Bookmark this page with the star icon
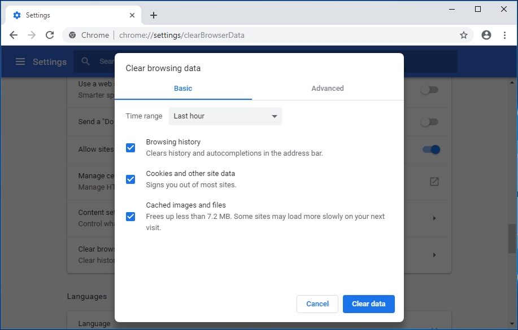This screenshot has height=330, width=518. (464, 34)
